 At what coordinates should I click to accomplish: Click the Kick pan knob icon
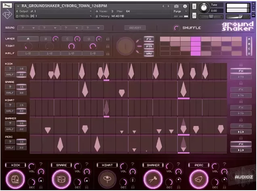(41, 172)
